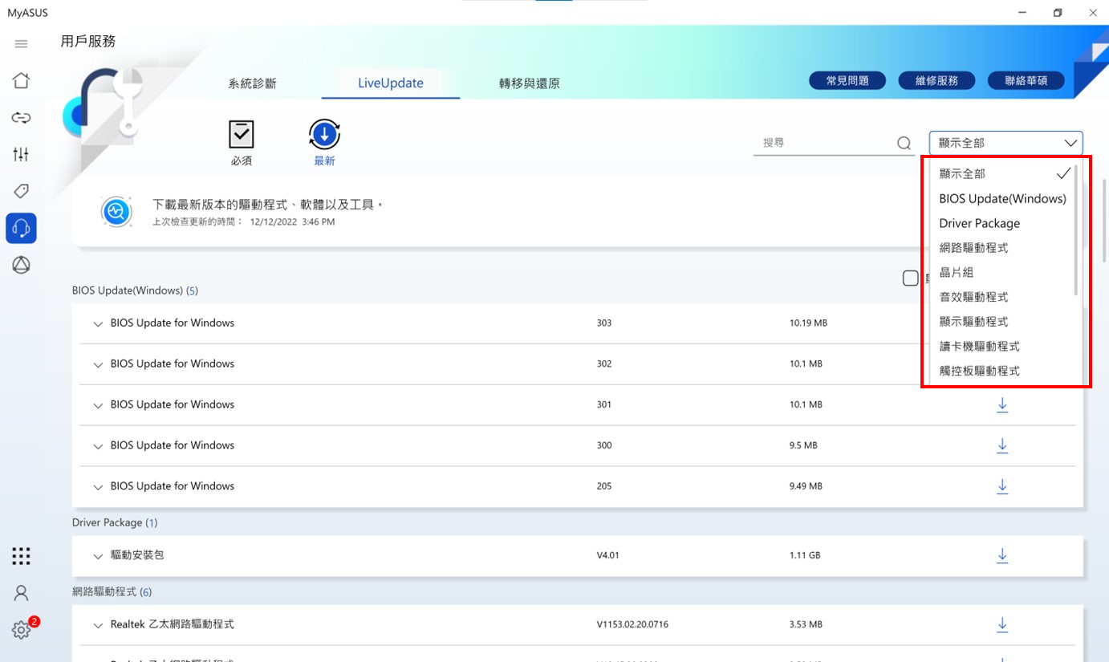1109x662 pixels.
Task: Expand the Realtek 乙太網路驅動程式 row
Action: [98, 626]
